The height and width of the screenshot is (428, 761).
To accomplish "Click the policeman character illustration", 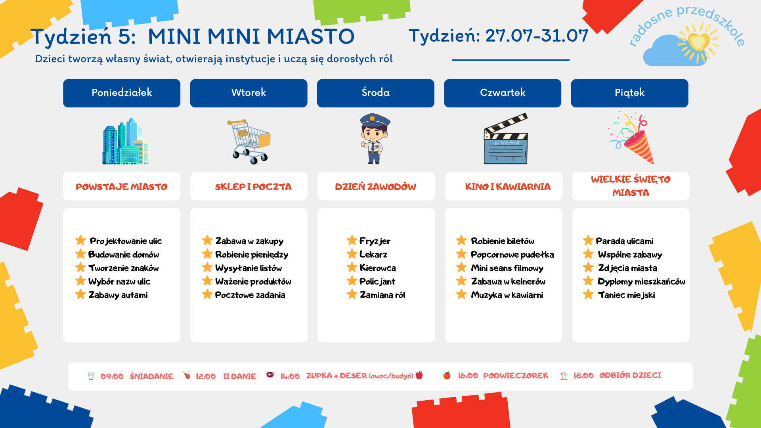I will (x=375, y=139).
